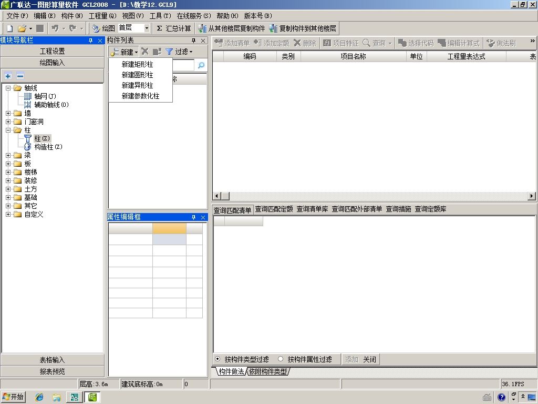The height and width of the screenshot is (404, 538).
Task: Click the plus expand-all icon in navigation bar
Action: (8, 76)
